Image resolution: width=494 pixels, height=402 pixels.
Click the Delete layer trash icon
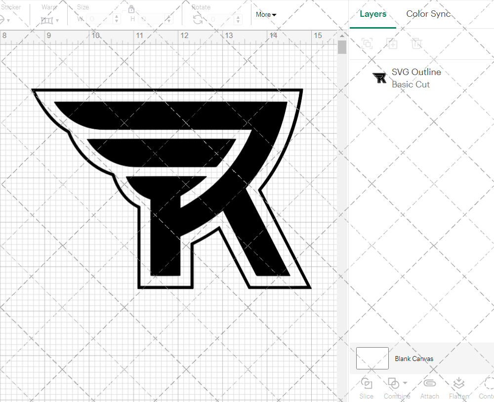(x=417, y=43)
